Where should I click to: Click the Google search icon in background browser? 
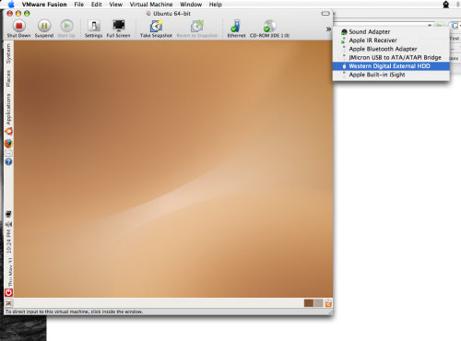[x=455, y=26]
